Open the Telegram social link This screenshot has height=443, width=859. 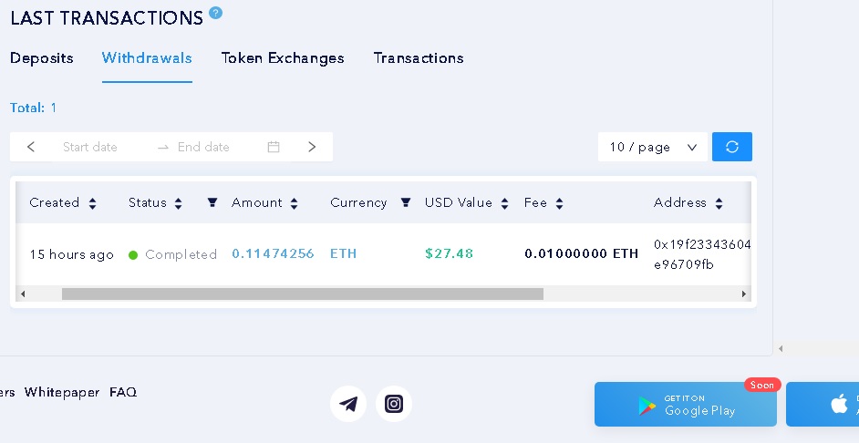coord(348,404)
